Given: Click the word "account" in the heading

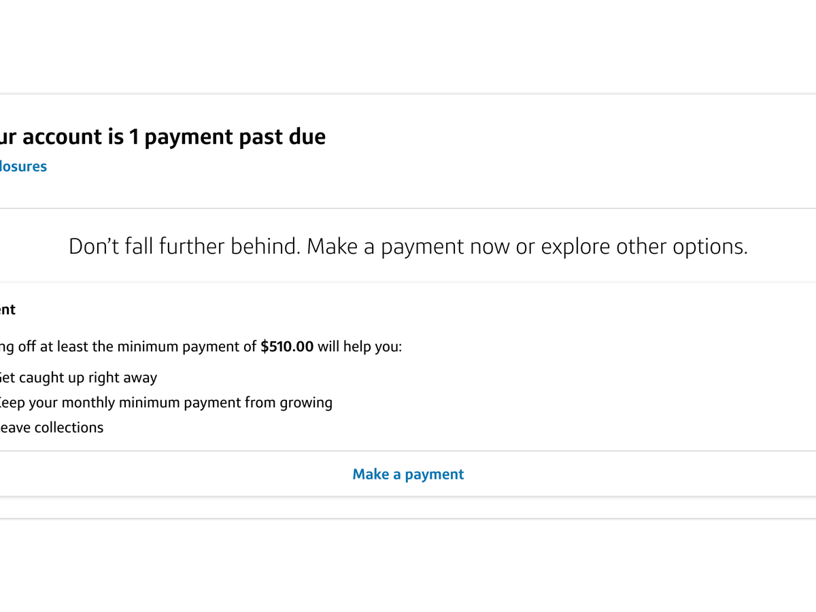Looking at the screenshot, I should click(x=69, y=137).
